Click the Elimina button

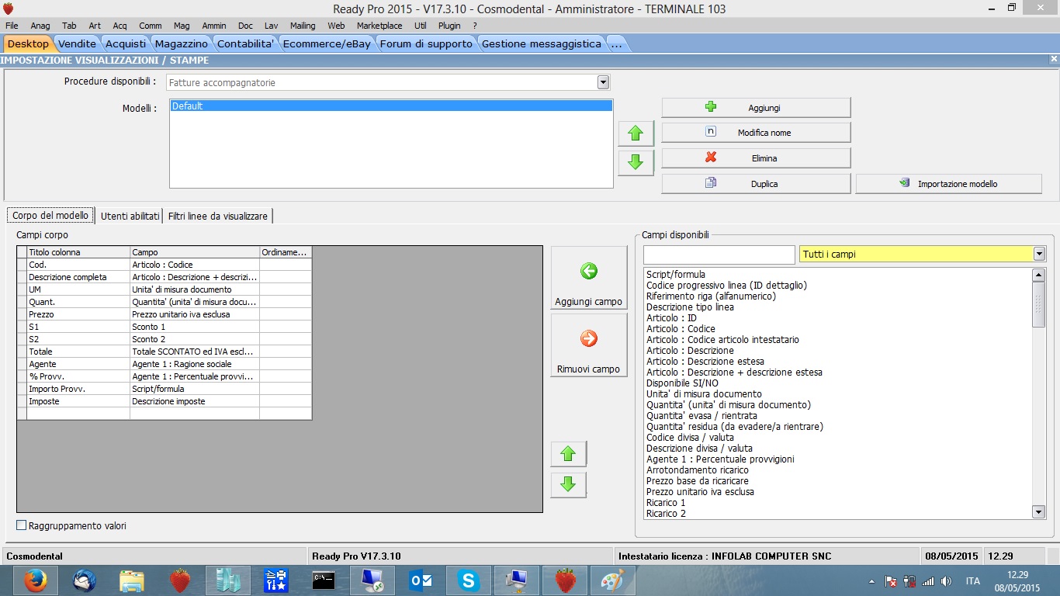point(756,158)
